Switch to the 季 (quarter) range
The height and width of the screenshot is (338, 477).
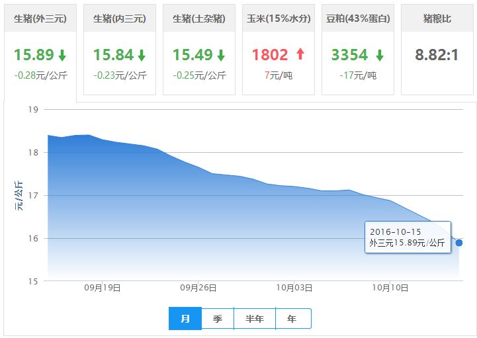[x=218, y=318]
